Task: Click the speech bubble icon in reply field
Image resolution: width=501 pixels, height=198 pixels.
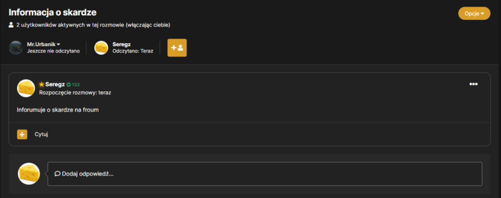Action: click(58, 174)
